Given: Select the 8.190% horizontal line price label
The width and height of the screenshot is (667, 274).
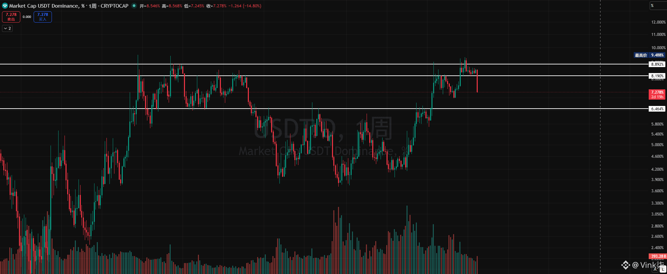Looking at the screenshot, I should coord(657,76).
